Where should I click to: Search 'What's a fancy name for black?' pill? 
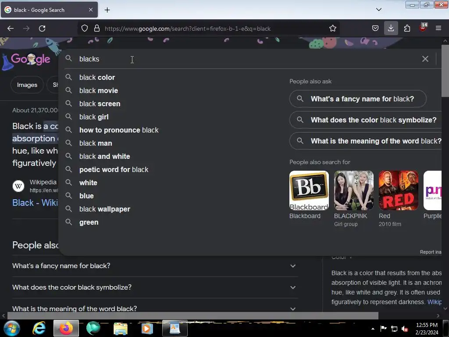(x=358, y=99)
